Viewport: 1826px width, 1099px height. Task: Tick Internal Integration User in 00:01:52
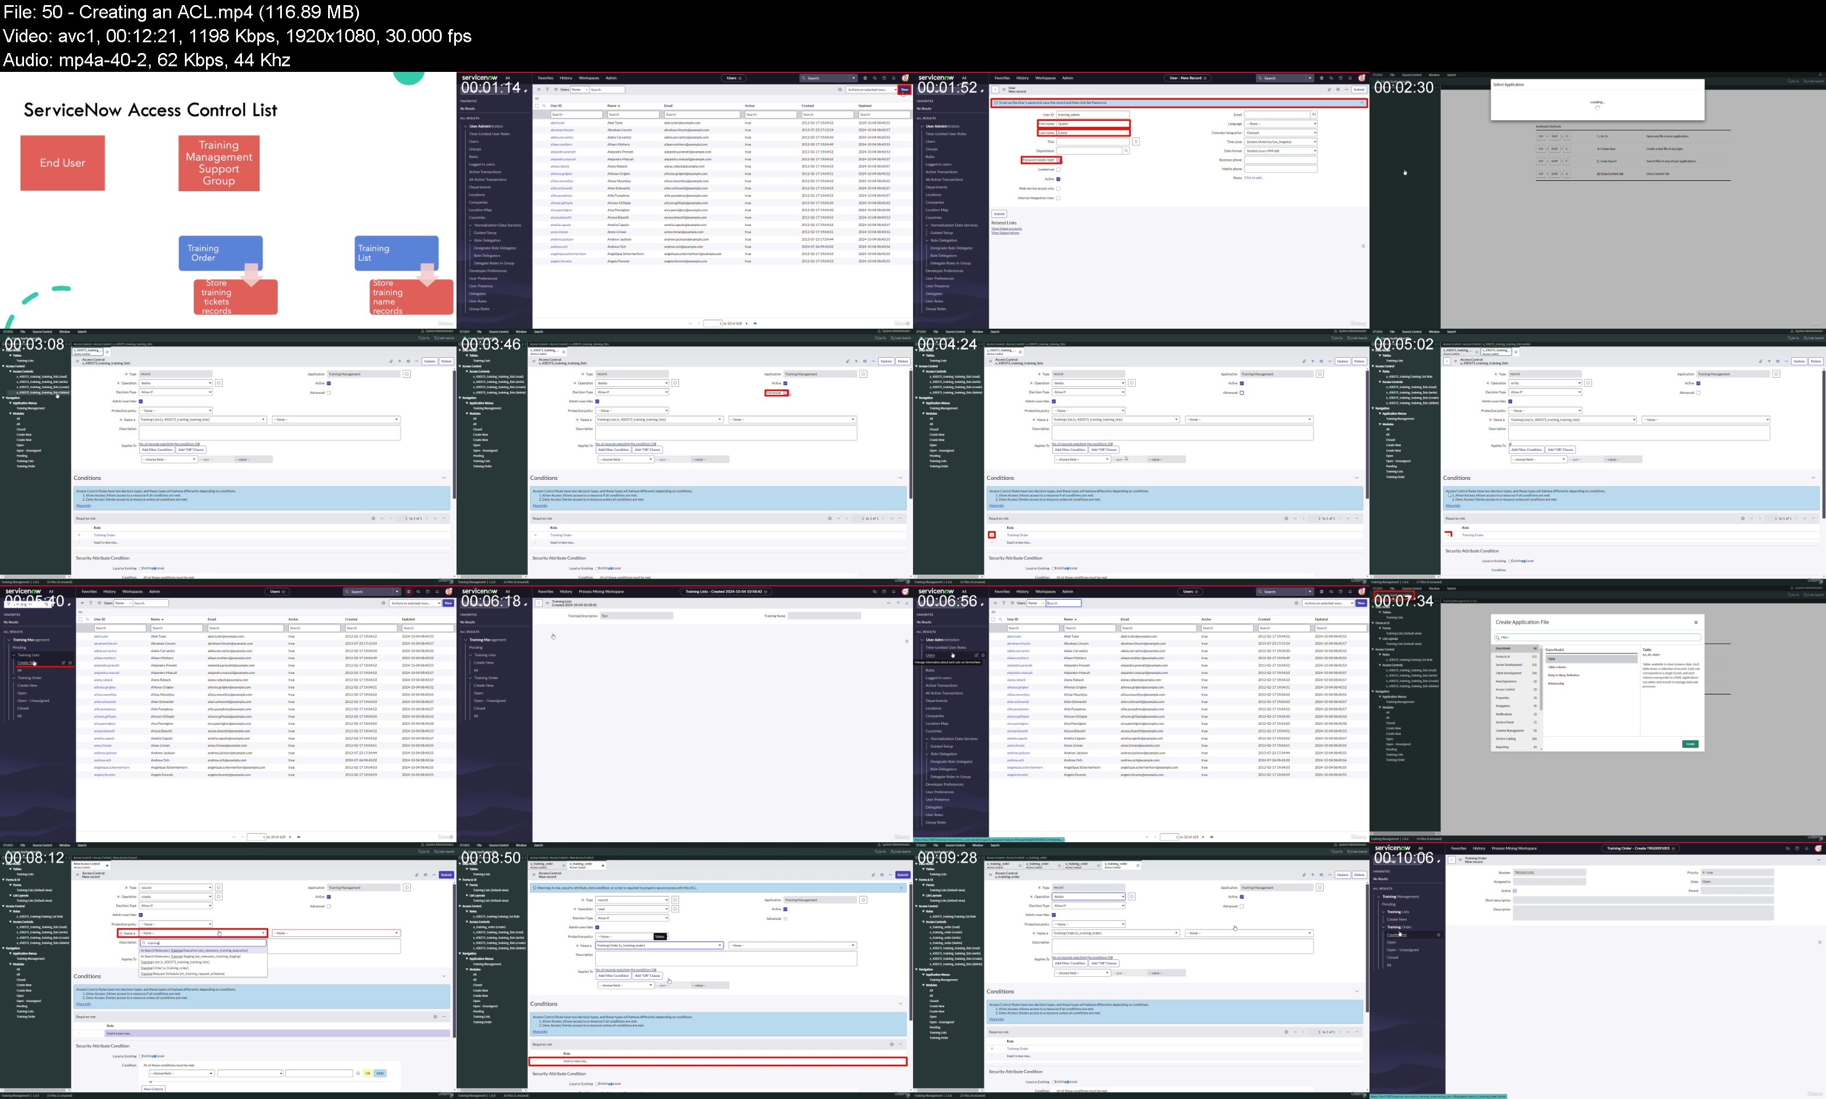1058,198
